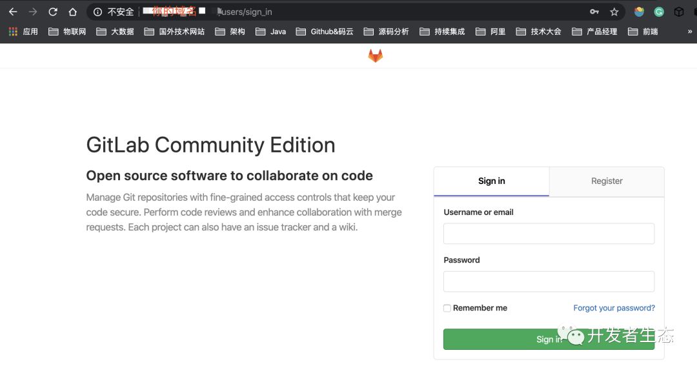Click the 'Password' label
The width and height of the screenshot is (697, 366).
[461, 260]
